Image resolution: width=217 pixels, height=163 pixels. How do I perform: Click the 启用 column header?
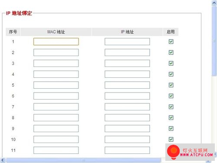click(171, 32)
